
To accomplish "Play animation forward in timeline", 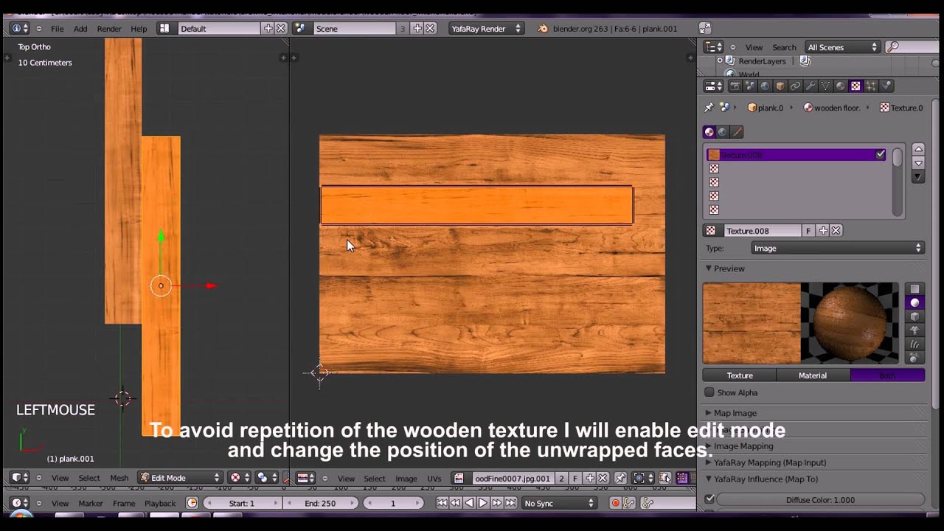I will pyautogui.click(x=483, y=503).
